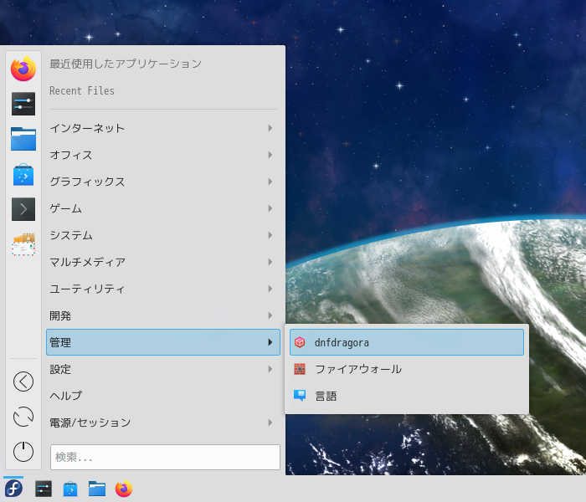The width and height of the screenshot is (586, 502).
Task: Click the firewall brick icon
Action: click(x=300, y=369)
